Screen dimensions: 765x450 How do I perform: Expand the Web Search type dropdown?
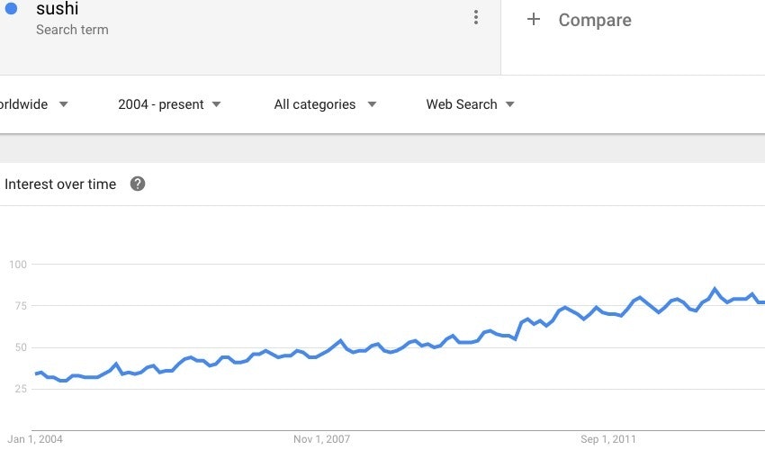click(470, 104)
